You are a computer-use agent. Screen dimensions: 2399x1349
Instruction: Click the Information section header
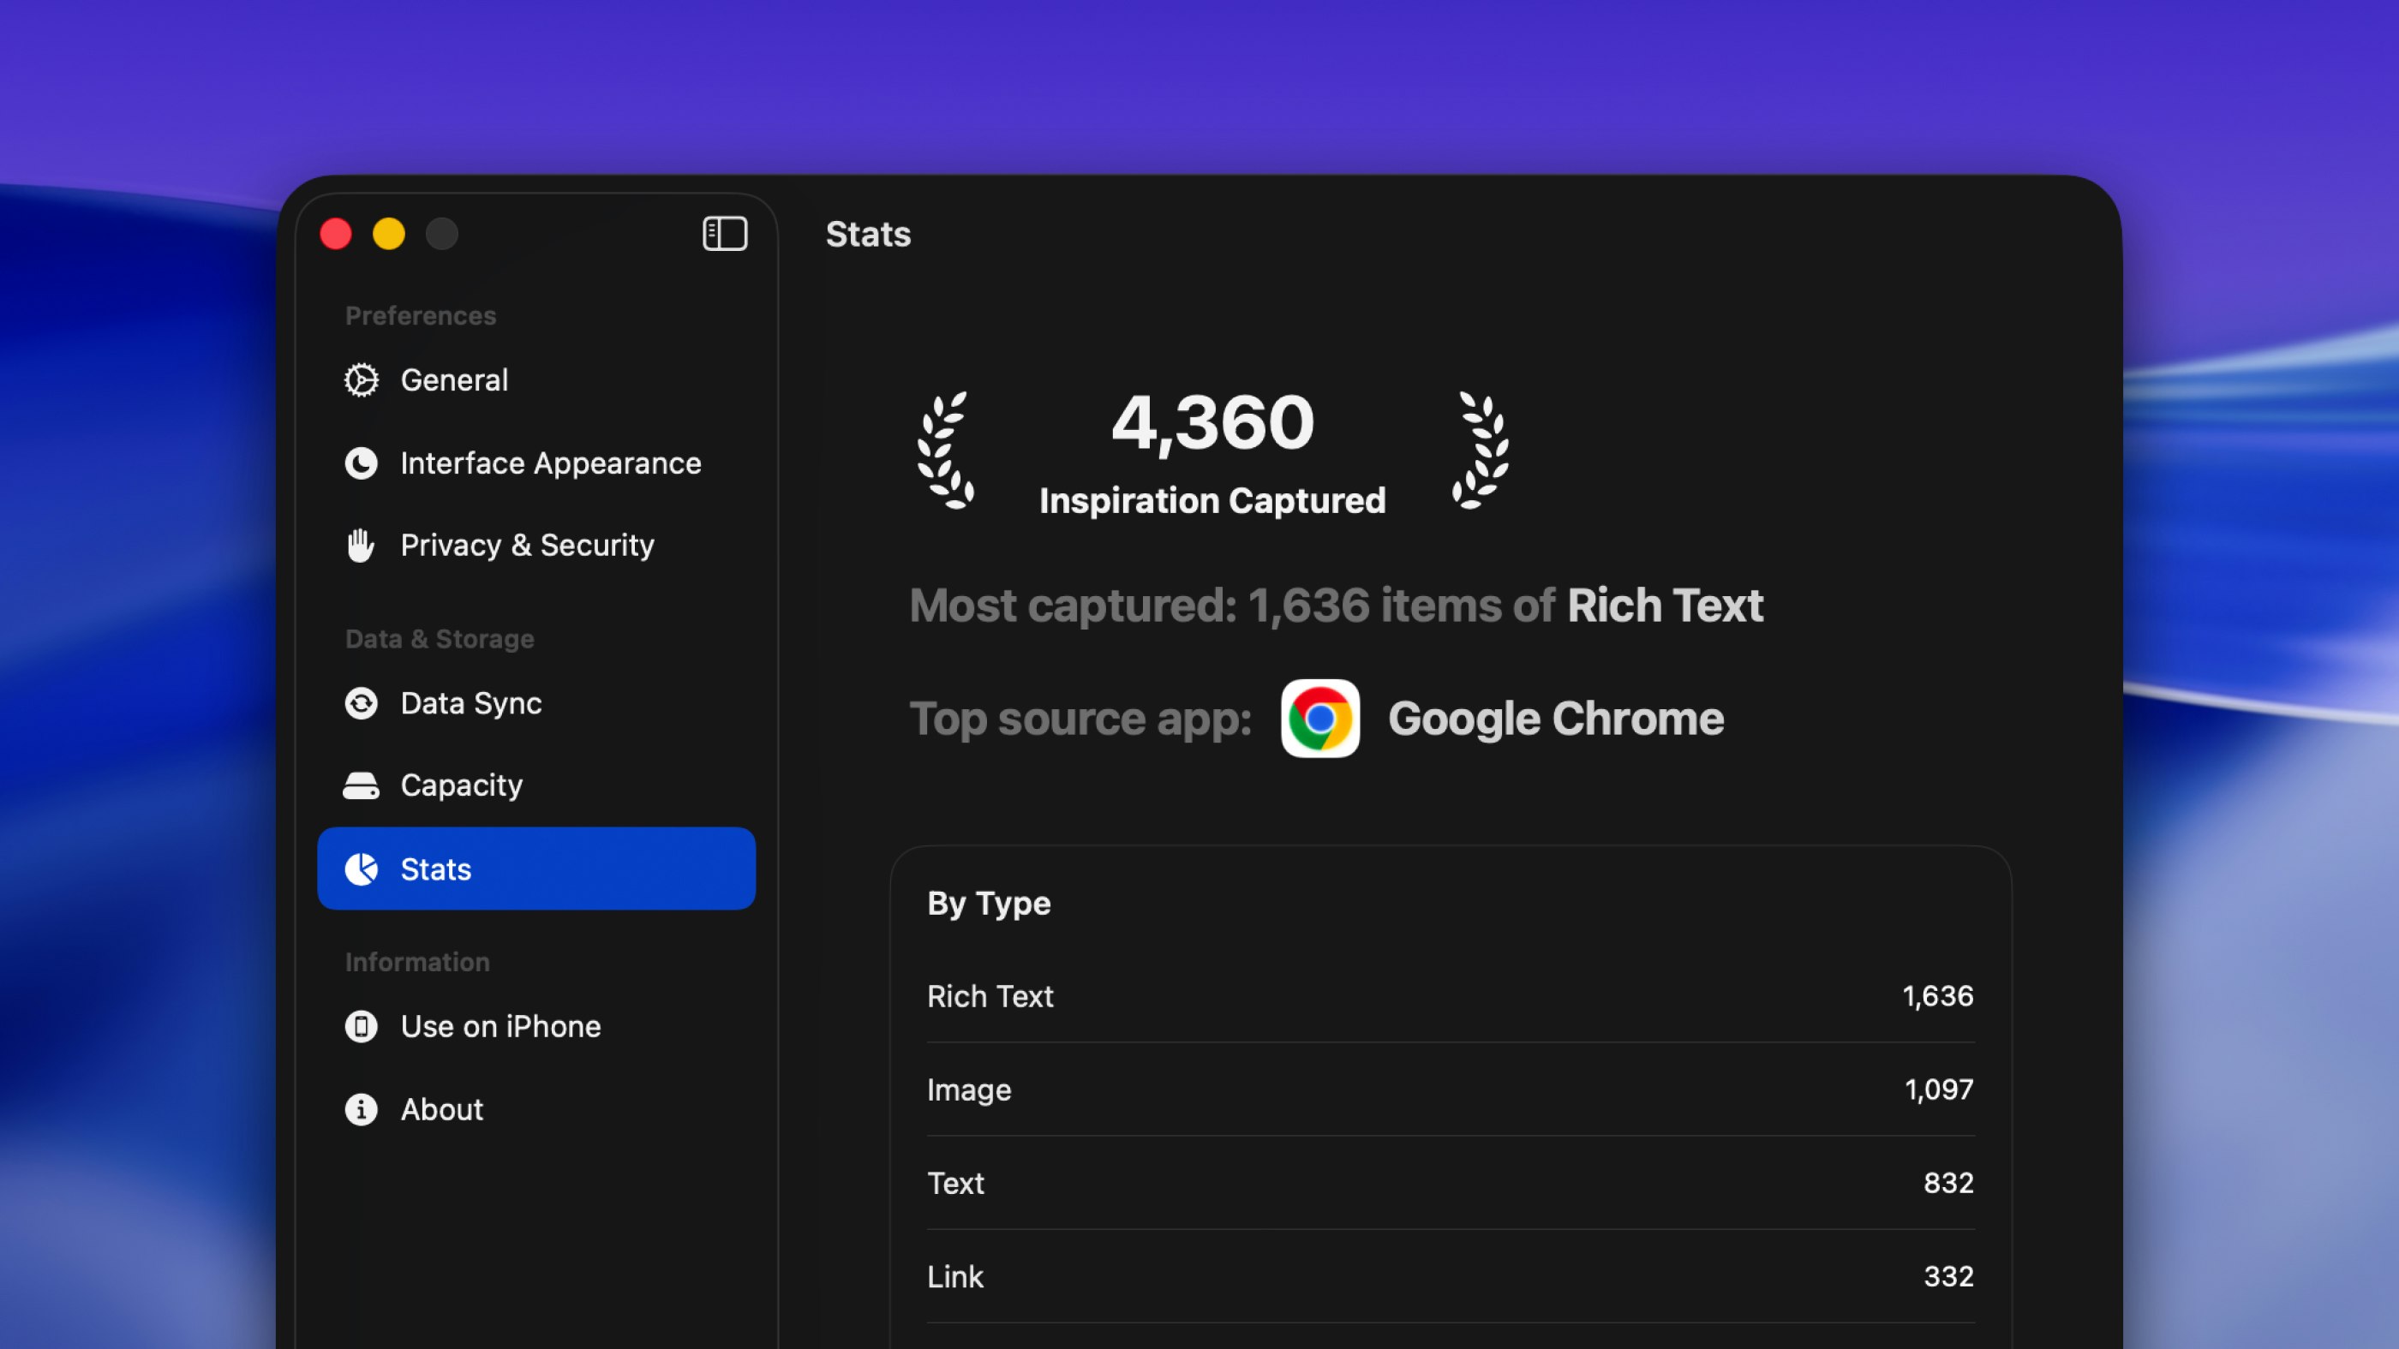coord(417,962)
